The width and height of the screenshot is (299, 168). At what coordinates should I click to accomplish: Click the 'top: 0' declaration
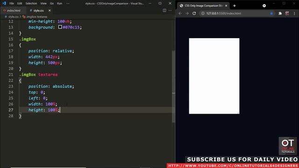[37, 92]
